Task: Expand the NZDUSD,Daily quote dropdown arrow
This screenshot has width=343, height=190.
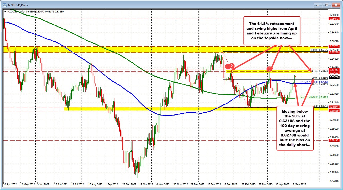Action: 5,11
